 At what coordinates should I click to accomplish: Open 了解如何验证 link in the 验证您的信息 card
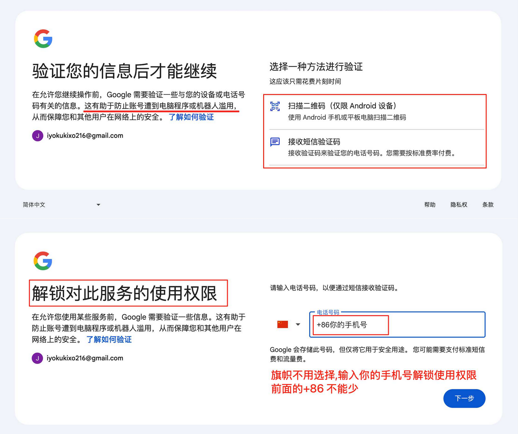point(191,117)
